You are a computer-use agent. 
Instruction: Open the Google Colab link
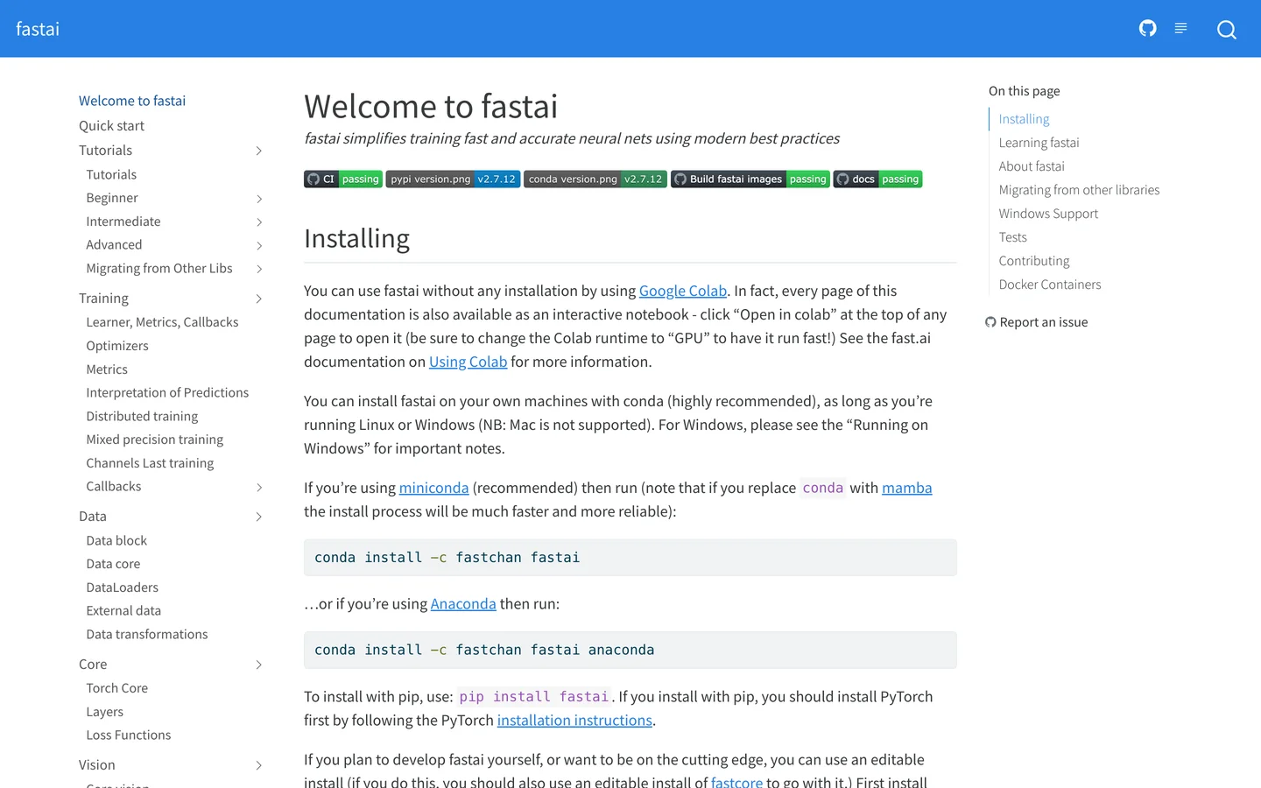pos(683,291)
